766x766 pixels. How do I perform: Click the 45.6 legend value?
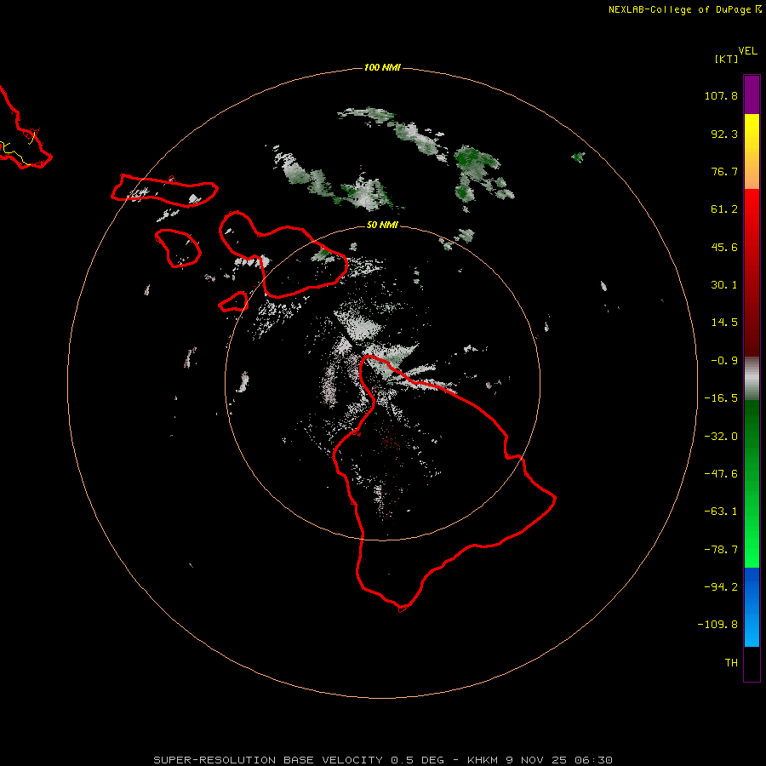click(x=724, y=247)
